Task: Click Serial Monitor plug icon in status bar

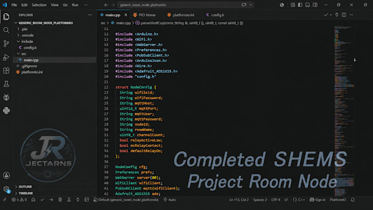Action: coord(78,200)
